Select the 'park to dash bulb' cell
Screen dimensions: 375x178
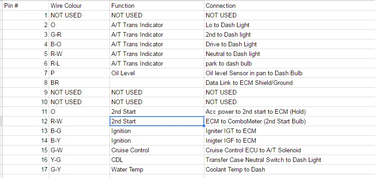point(289,63)
